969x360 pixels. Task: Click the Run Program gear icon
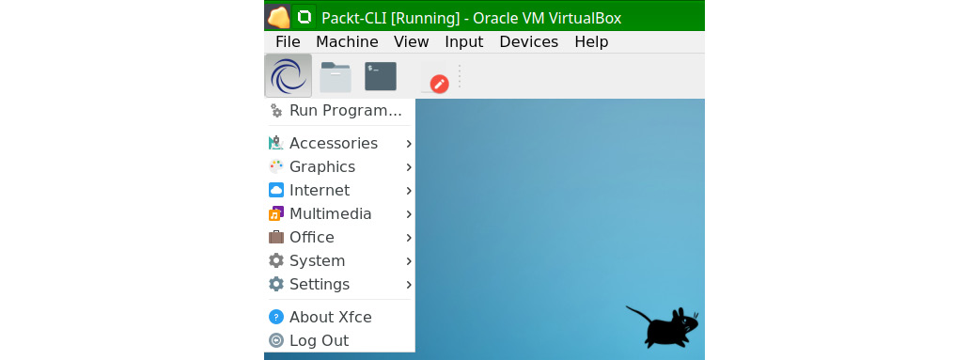pos(276,111)
